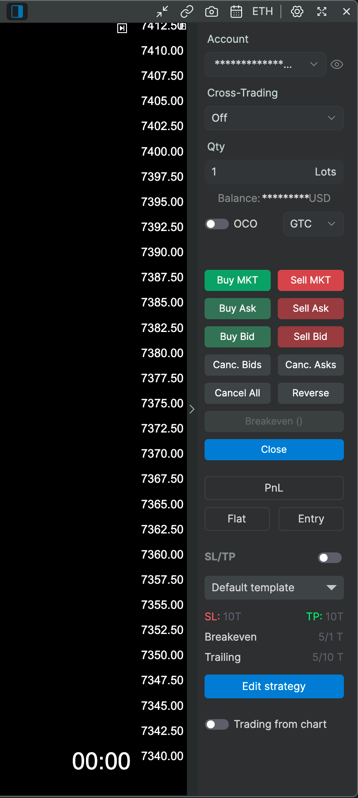The height and width of the screenshot is (798, 358).
Task: Click the collapse arrows icon in toolbar
Action: click(163, 11)
